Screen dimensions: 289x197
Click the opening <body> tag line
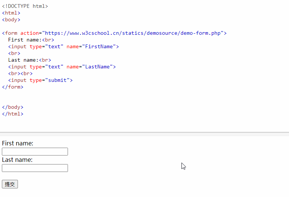(11, 20)
